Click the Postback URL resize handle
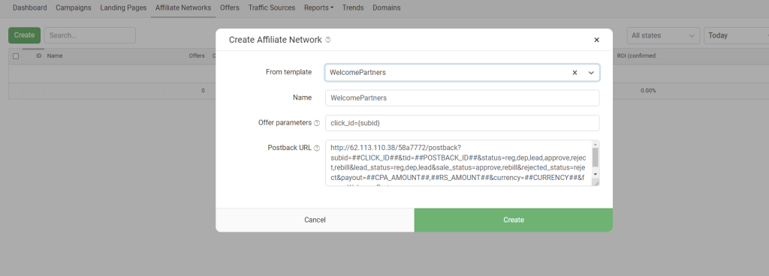This screenshot has height=276, width=769. pyautogui.click(x=596, y=183)
